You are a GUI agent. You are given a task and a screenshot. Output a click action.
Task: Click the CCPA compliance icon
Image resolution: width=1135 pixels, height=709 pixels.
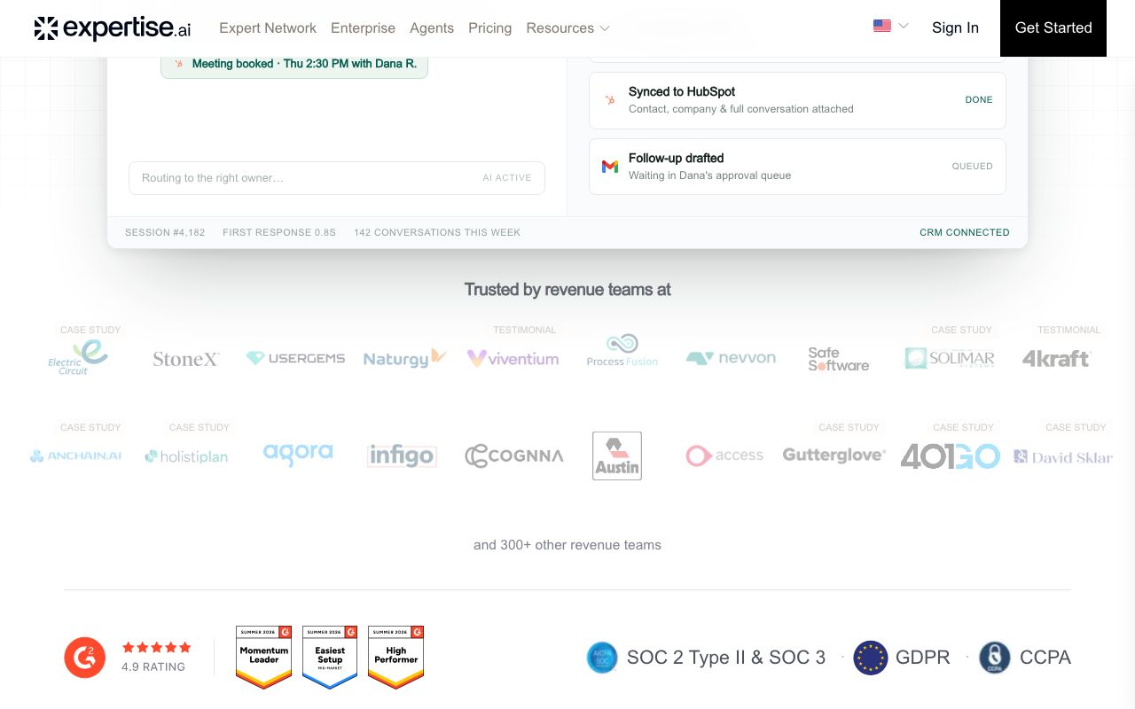(995, 658)
